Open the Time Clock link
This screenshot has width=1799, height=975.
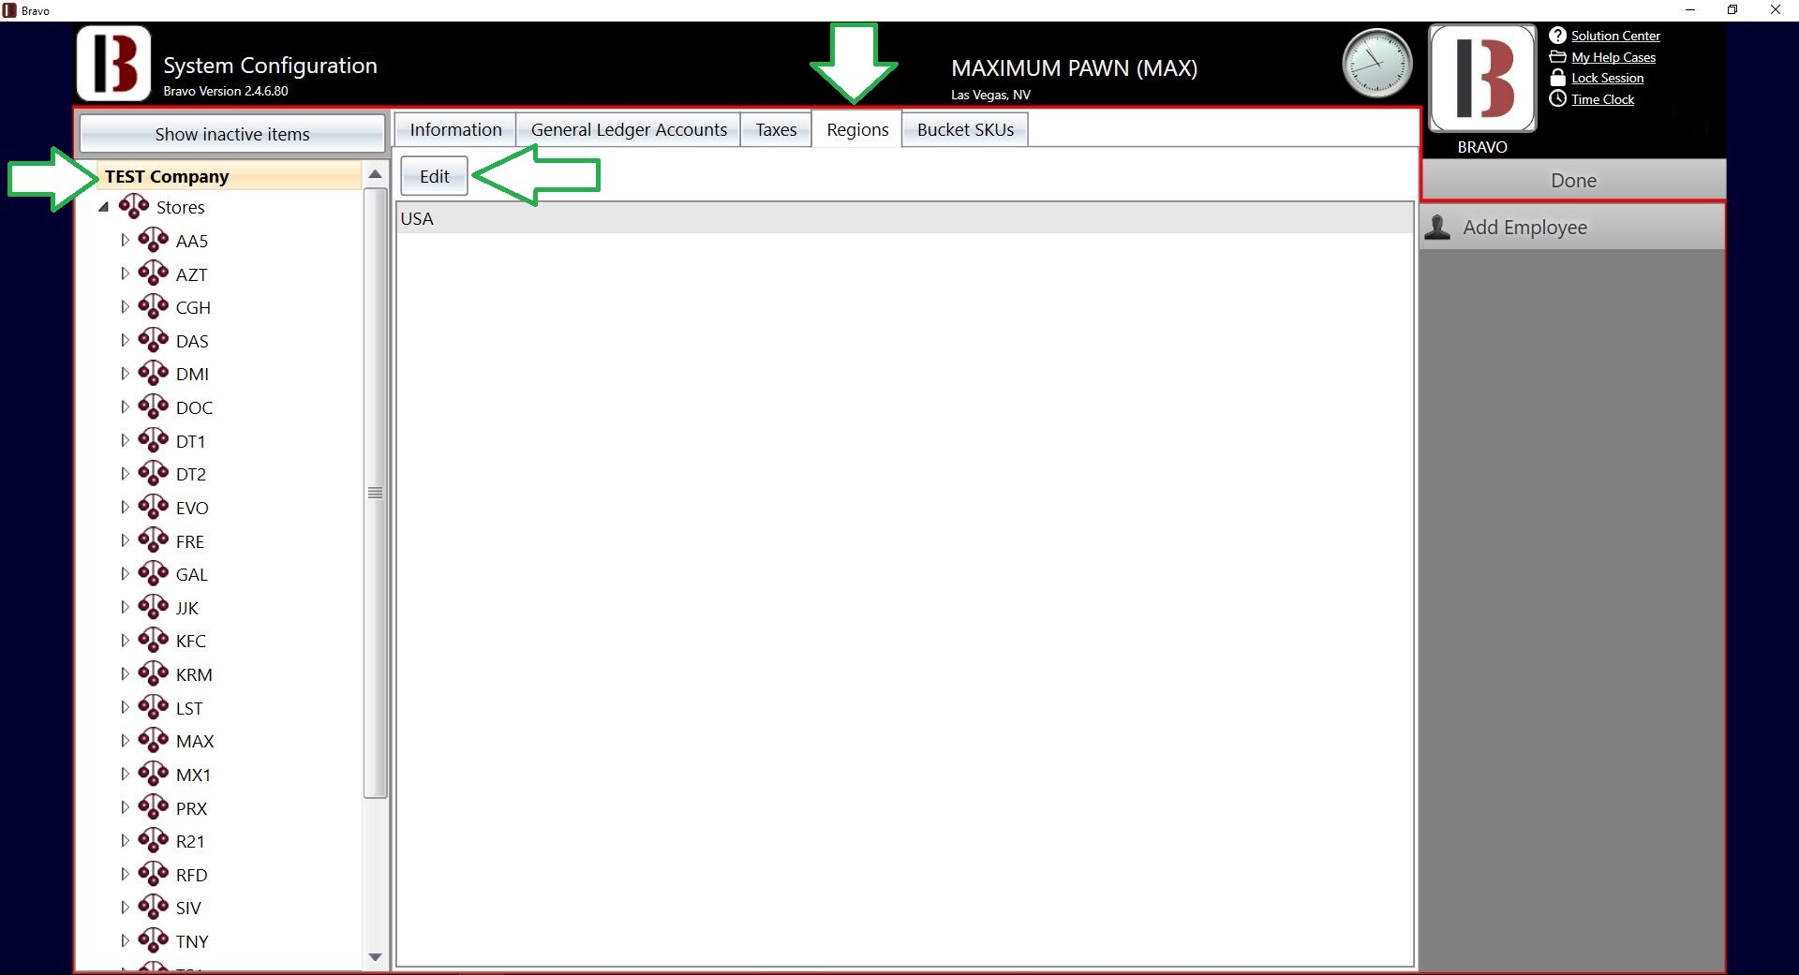click(1602, 99)
